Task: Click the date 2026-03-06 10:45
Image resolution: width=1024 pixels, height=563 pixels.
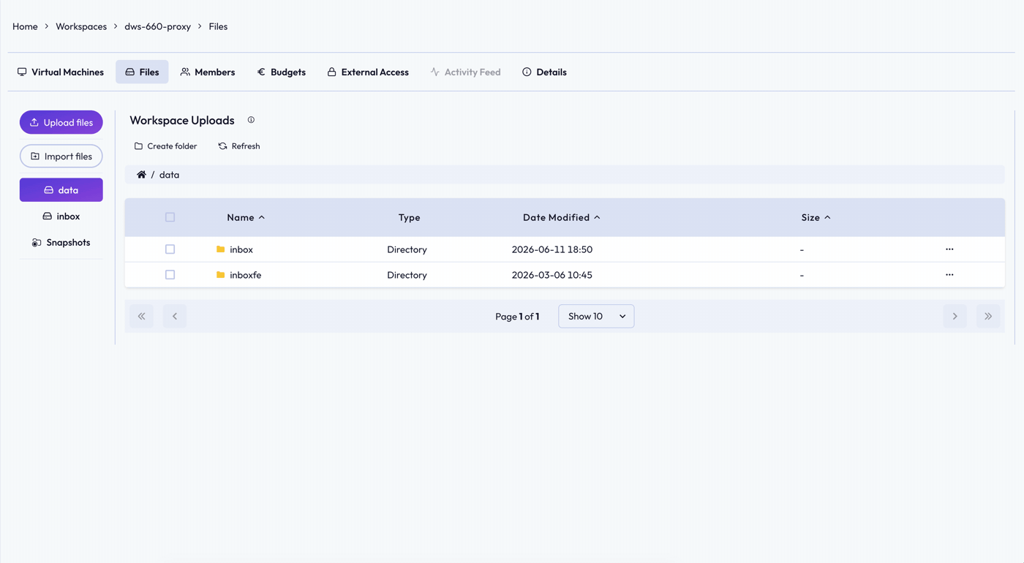Action: tap(552, 275)
